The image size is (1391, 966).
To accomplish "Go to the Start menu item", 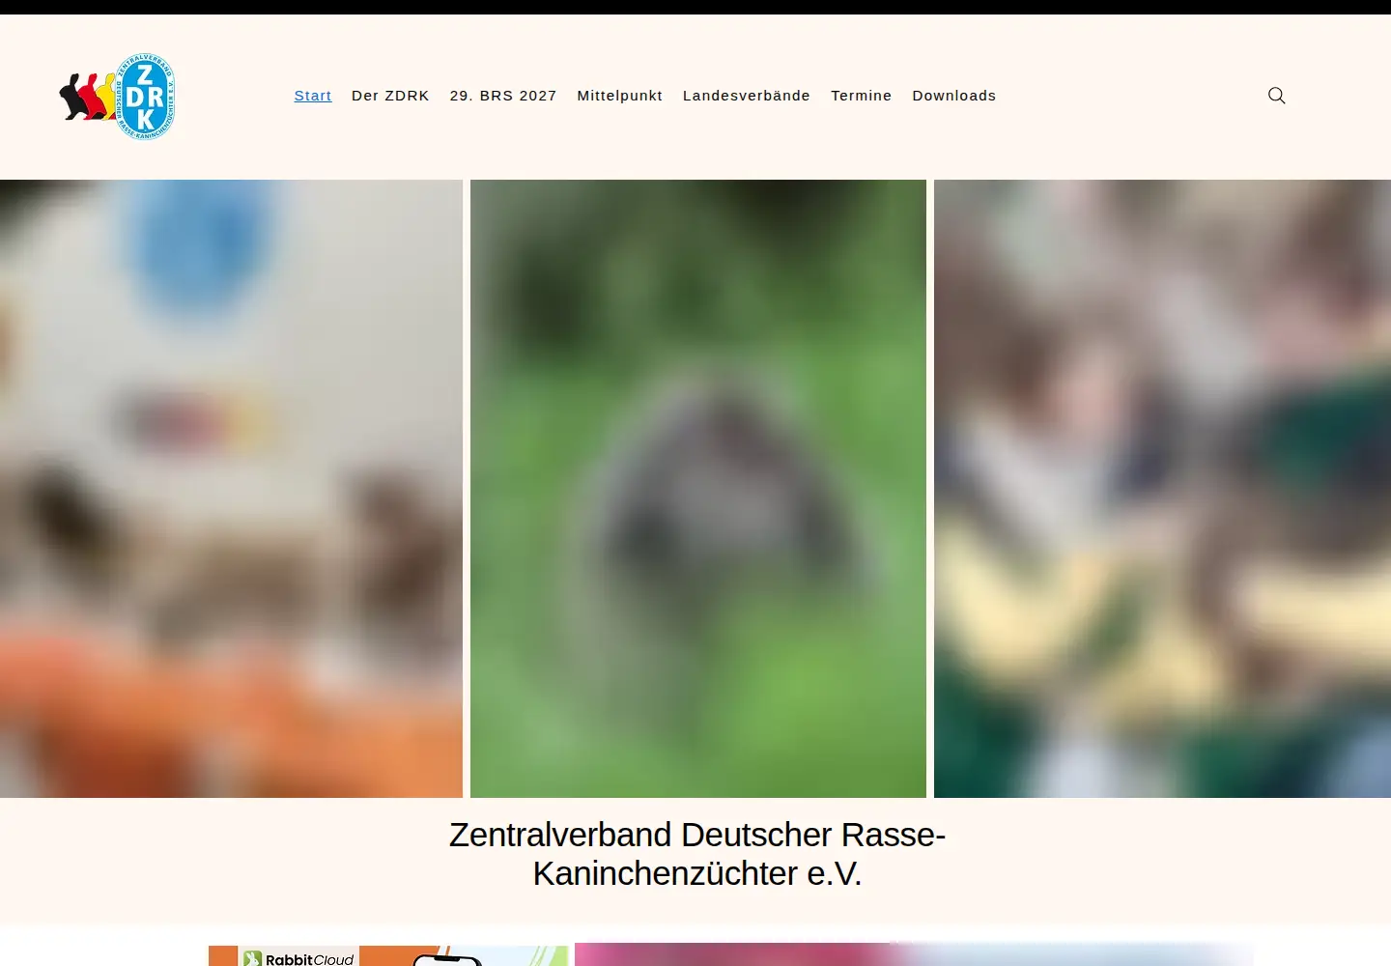I will [313, 96].
